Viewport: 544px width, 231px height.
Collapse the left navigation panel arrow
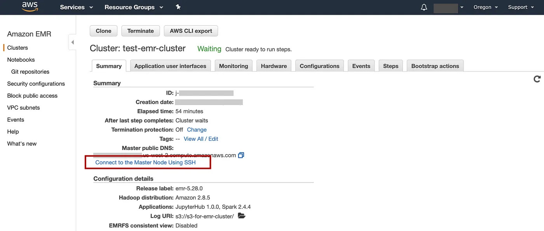(72, 42)
